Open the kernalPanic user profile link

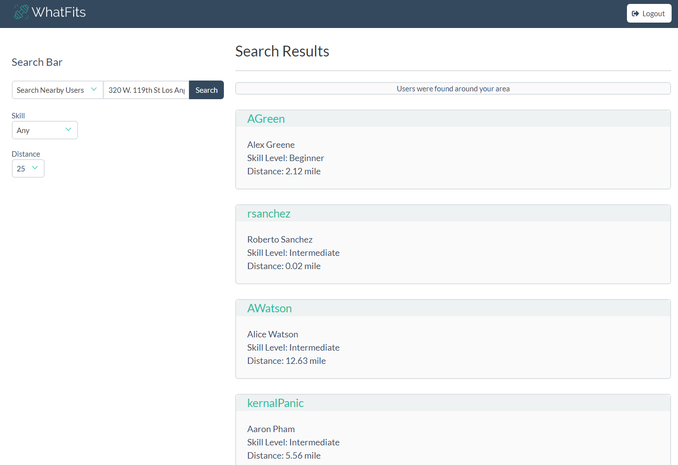(x=275, y=403)
